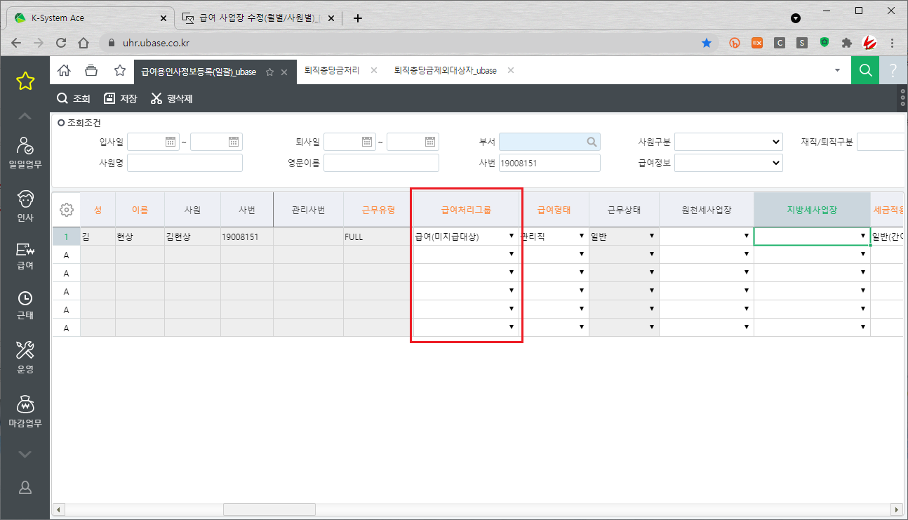Expand 사원구분 dropdown
The width and height of the screenshot is (908, 520).
pos(728,142)
